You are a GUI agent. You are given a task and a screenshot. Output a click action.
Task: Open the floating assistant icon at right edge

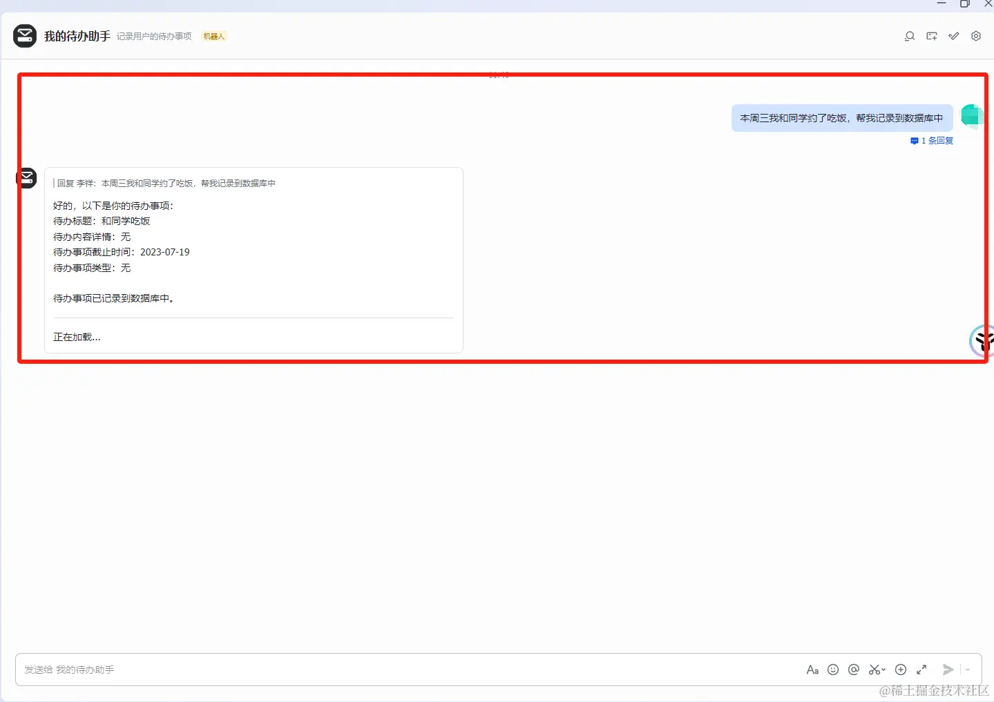(x=982, y=340)
